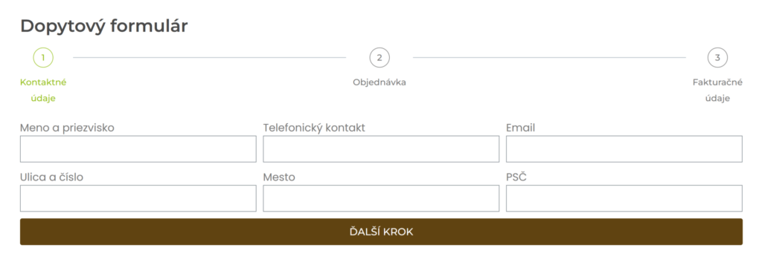Open the Kontaktné údaje step label

43,90
